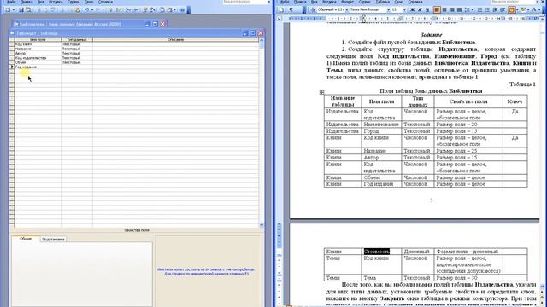The height and width of the screenshot is (307, 547).
Task: Open the Вставка menu in Access
Action: pos(56,2)
